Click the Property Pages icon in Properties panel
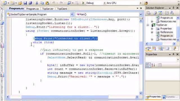The height and width of the screenshot is (101, 180). [159, 65]
